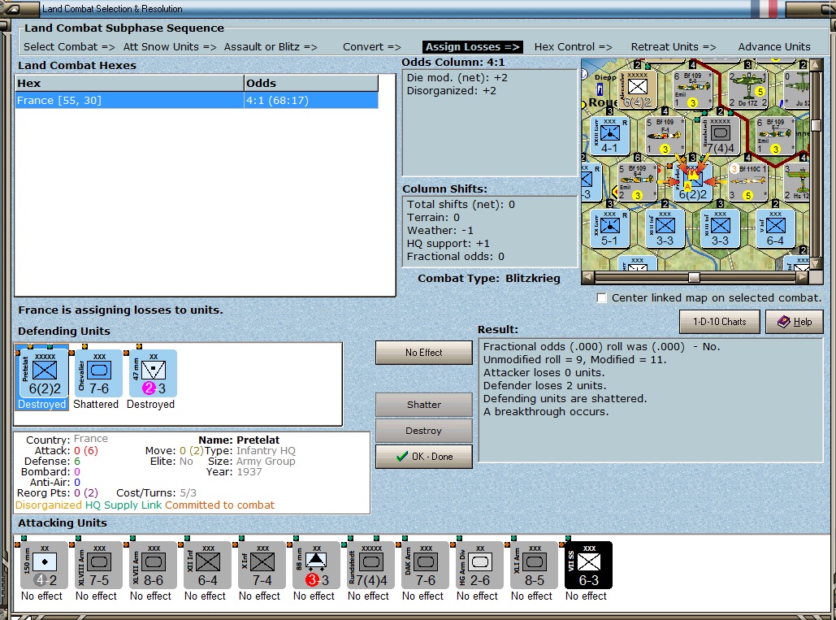Select the XLVII Arm 8-6 attacking unit
Viewport: 836px width, 620px height.
tap(153, 566)
